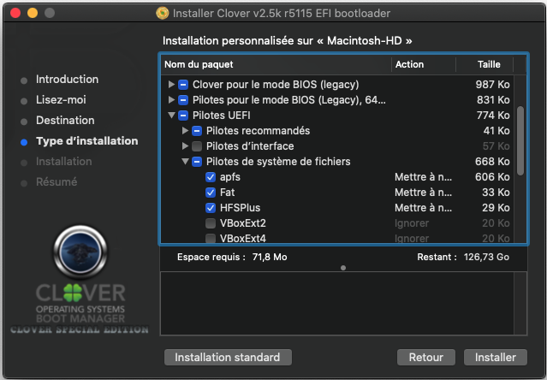The width and height of the screenshot is (547, 380).
Task: Go to the Destination step
Action: [65, 121]
